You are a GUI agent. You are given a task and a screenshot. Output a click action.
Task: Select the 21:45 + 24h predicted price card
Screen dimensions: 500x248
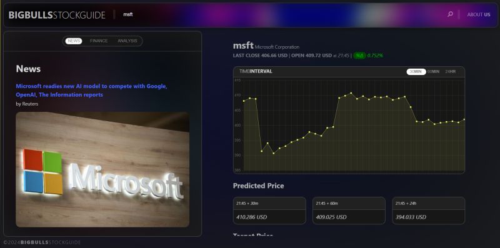coord(429,211)
